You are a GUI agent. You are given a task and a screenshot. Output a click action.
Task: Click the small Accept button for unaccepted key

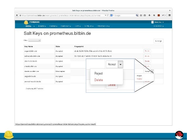pos(147,71)
